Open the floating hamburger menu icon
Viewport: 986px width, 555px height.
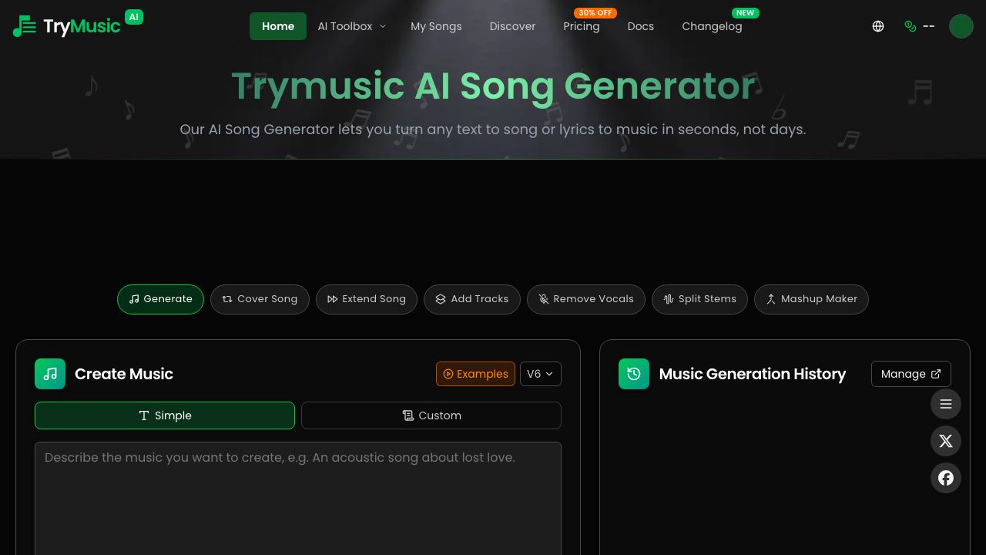pyautogui.click(x=946, y=404)
